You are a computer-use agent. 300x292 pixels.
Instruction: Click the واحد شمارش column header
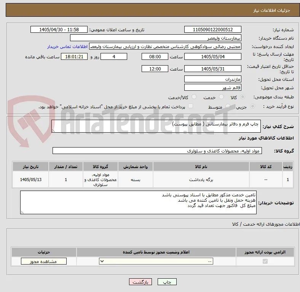(x=136, y=167)
